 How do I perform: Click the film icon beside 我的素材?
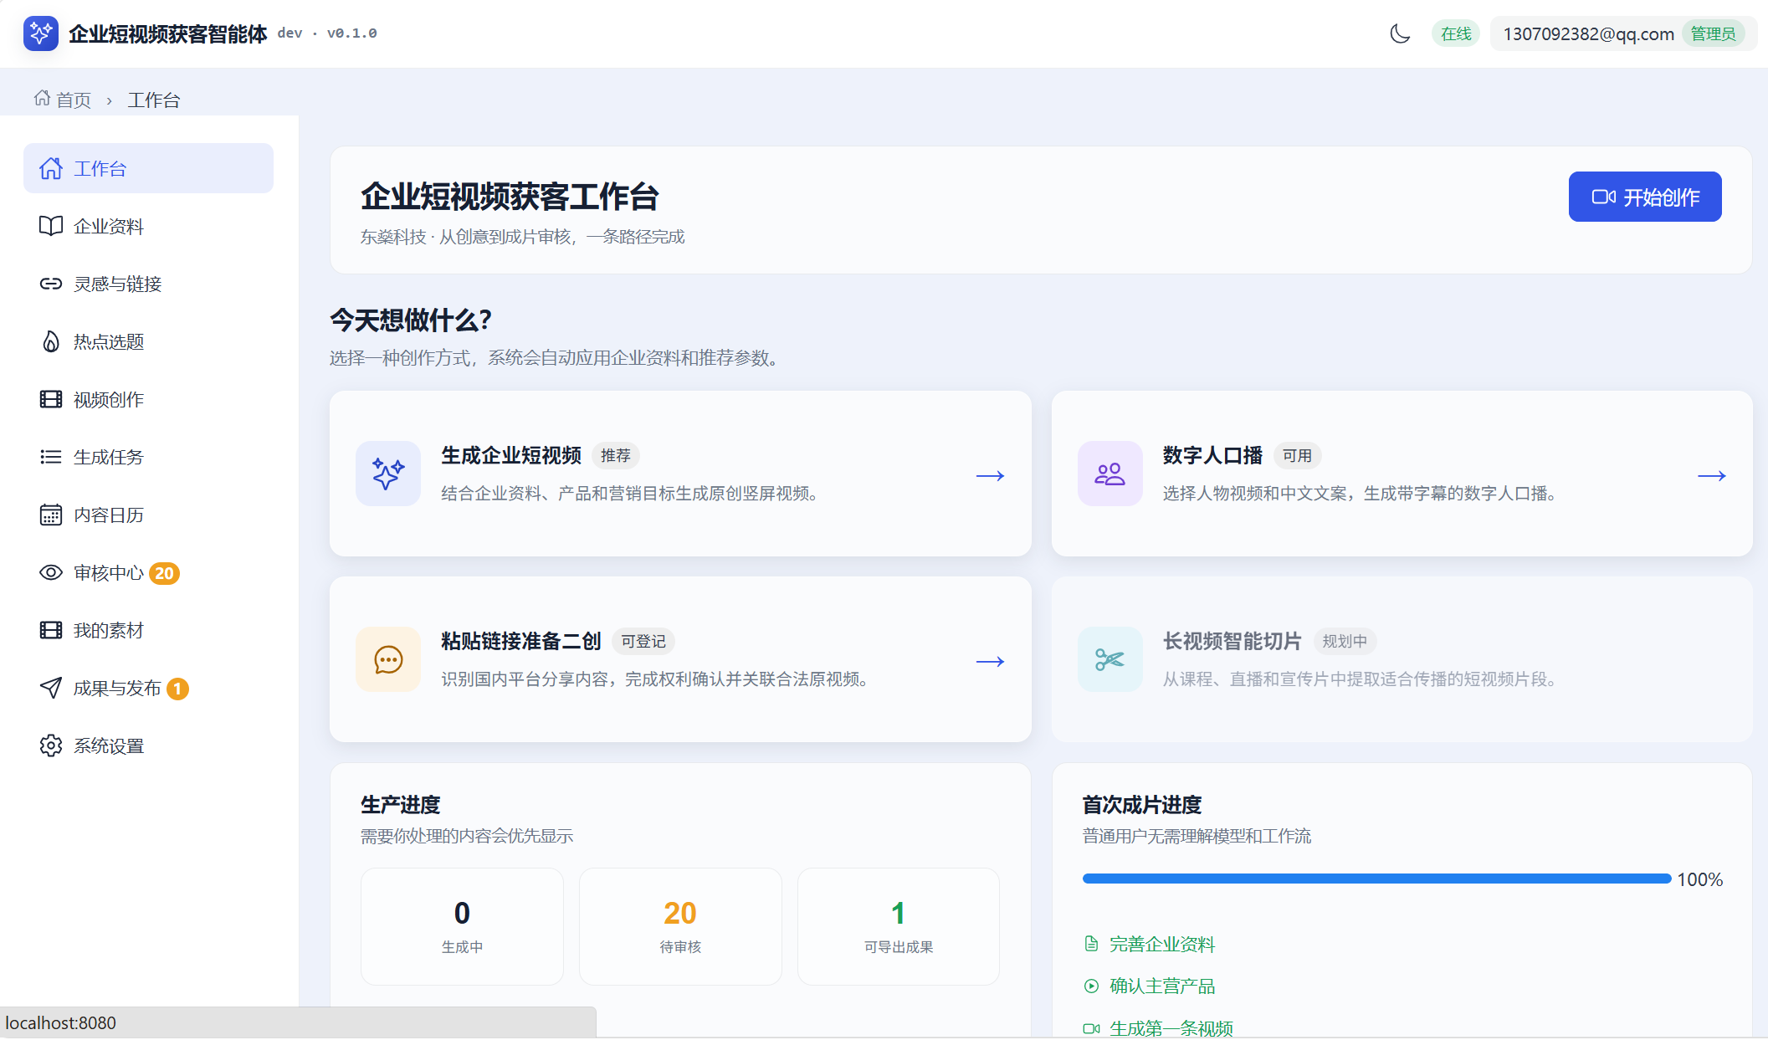pyautogui.click(x=51, y=630)
